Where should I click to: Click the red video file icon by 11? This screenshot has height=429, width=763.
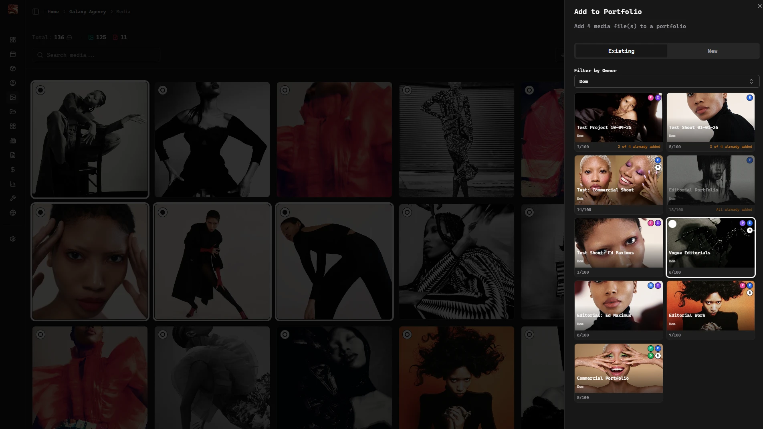[x=115, y=37]
